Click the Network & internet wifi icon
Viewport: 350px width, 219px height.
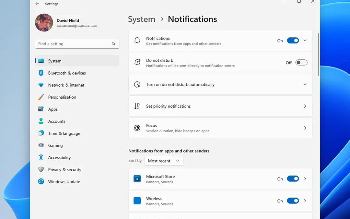[x=41, y=85]
